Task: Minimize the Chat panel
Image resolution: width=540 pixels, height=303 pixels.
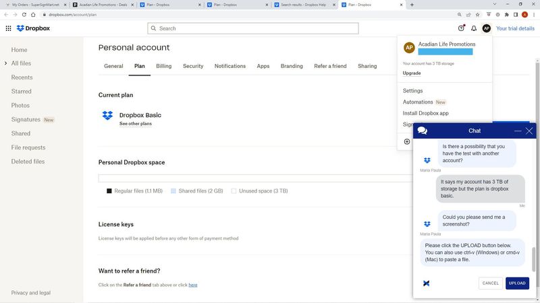Action: [x=518, y=131]
